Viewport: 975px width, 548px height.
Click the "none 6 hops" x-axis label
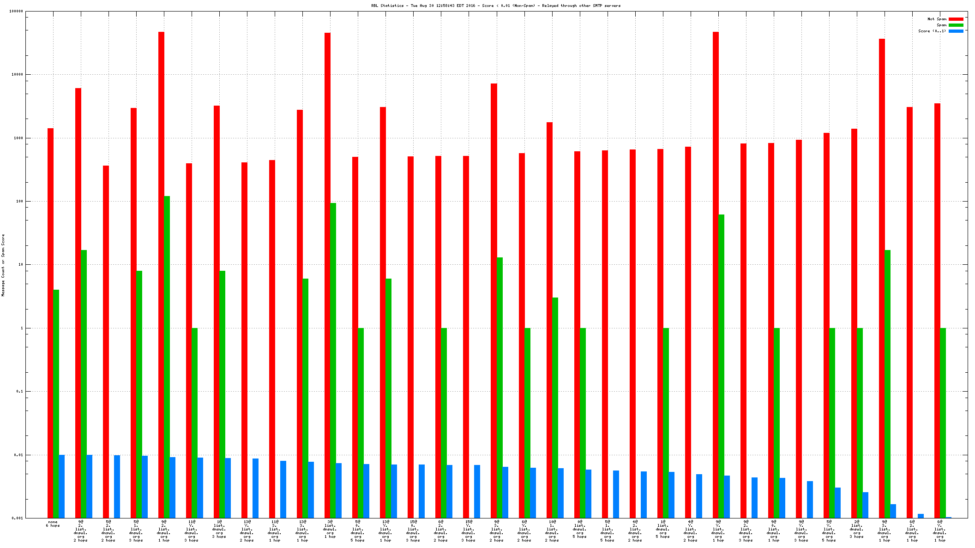[53, 524]
